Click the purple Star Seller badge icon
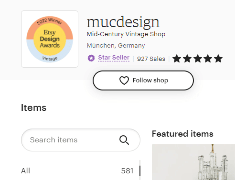The height and width of the screenshot is (180, 235). [x=91, y=58]
